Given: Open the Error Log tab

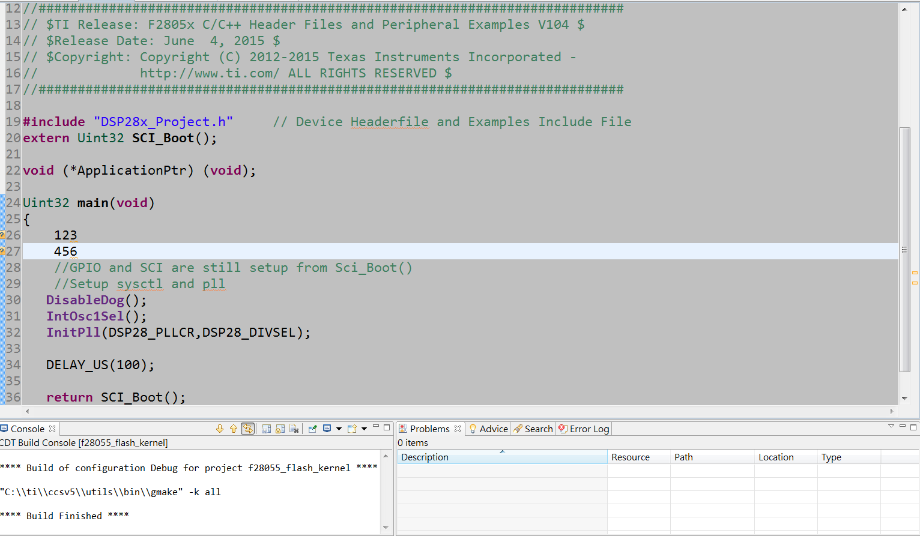Looking at the screenshot, I should (x=584, y=429).
